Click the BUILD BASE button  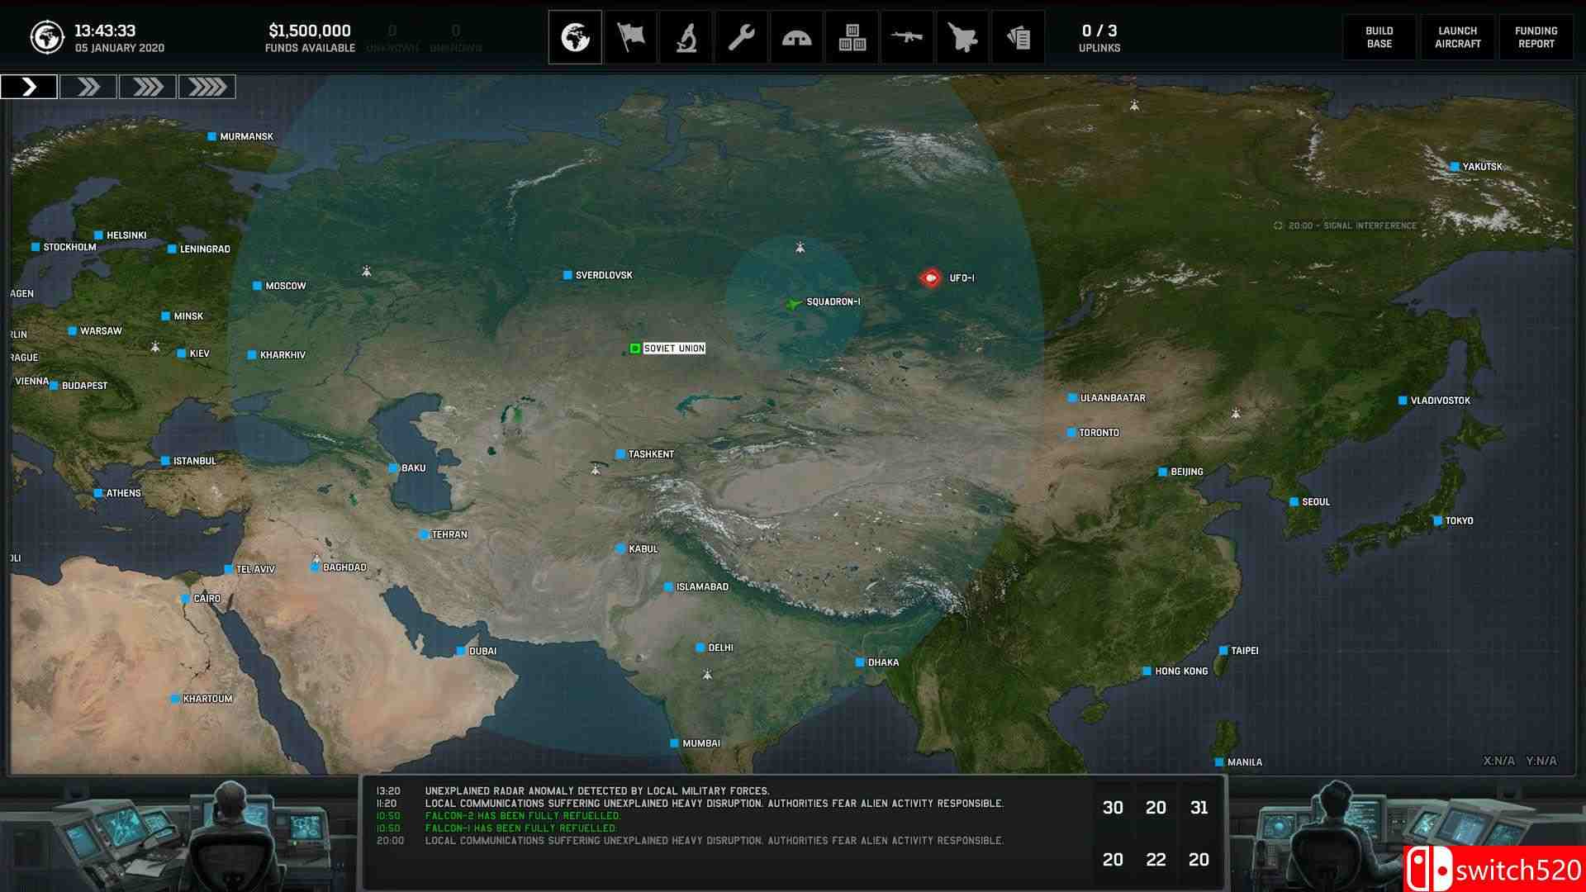coord(1379,36)
